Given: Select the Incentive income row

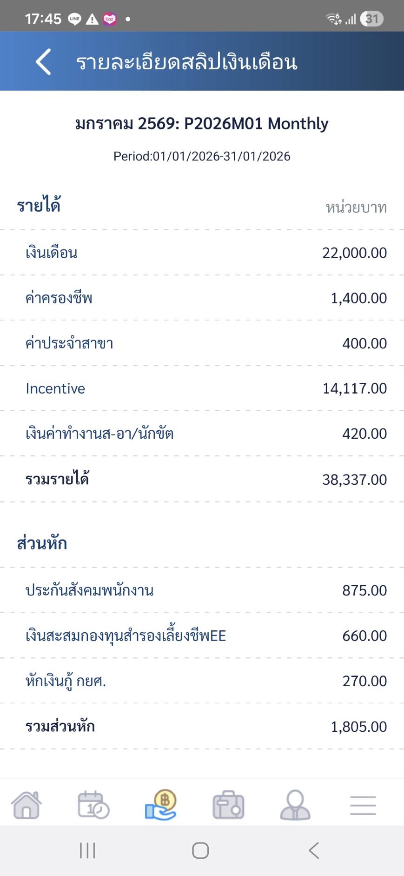Looking at the screenshot, I should click(202, 388).
